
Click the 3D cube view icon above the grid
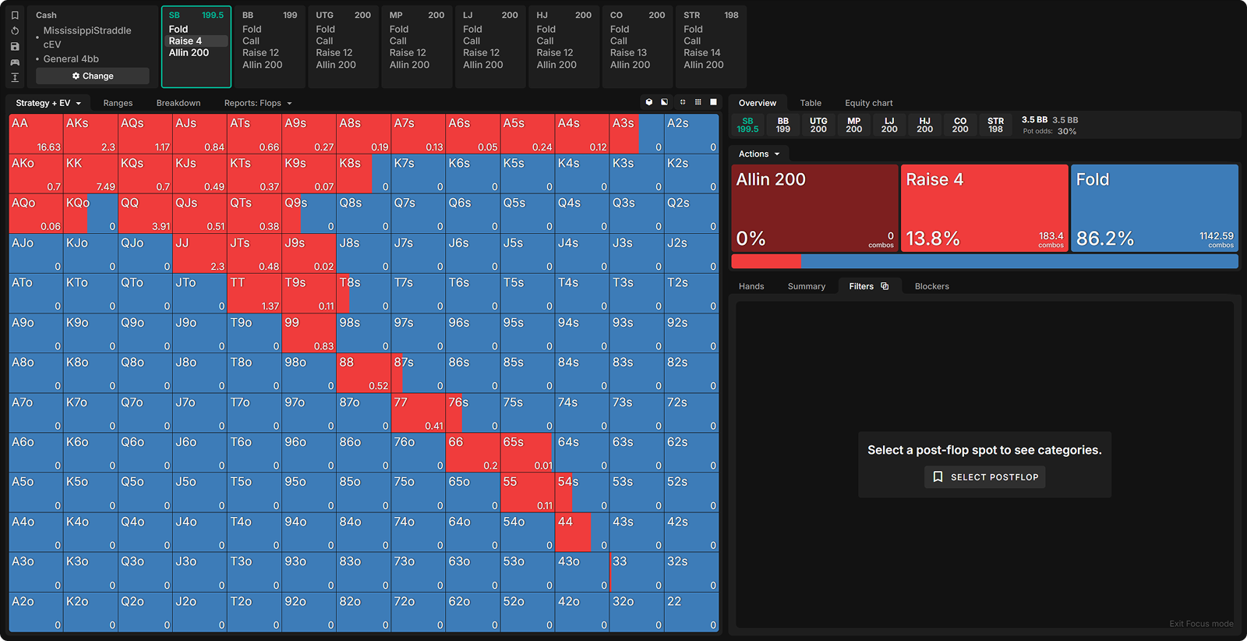649,102
